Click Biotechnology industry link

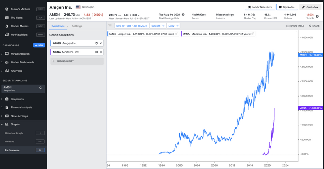[x=225, y=15]
